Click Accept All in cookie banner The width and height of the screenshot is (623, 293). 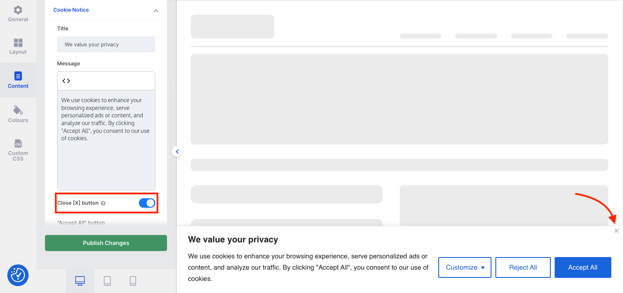(x=583, y=267)
